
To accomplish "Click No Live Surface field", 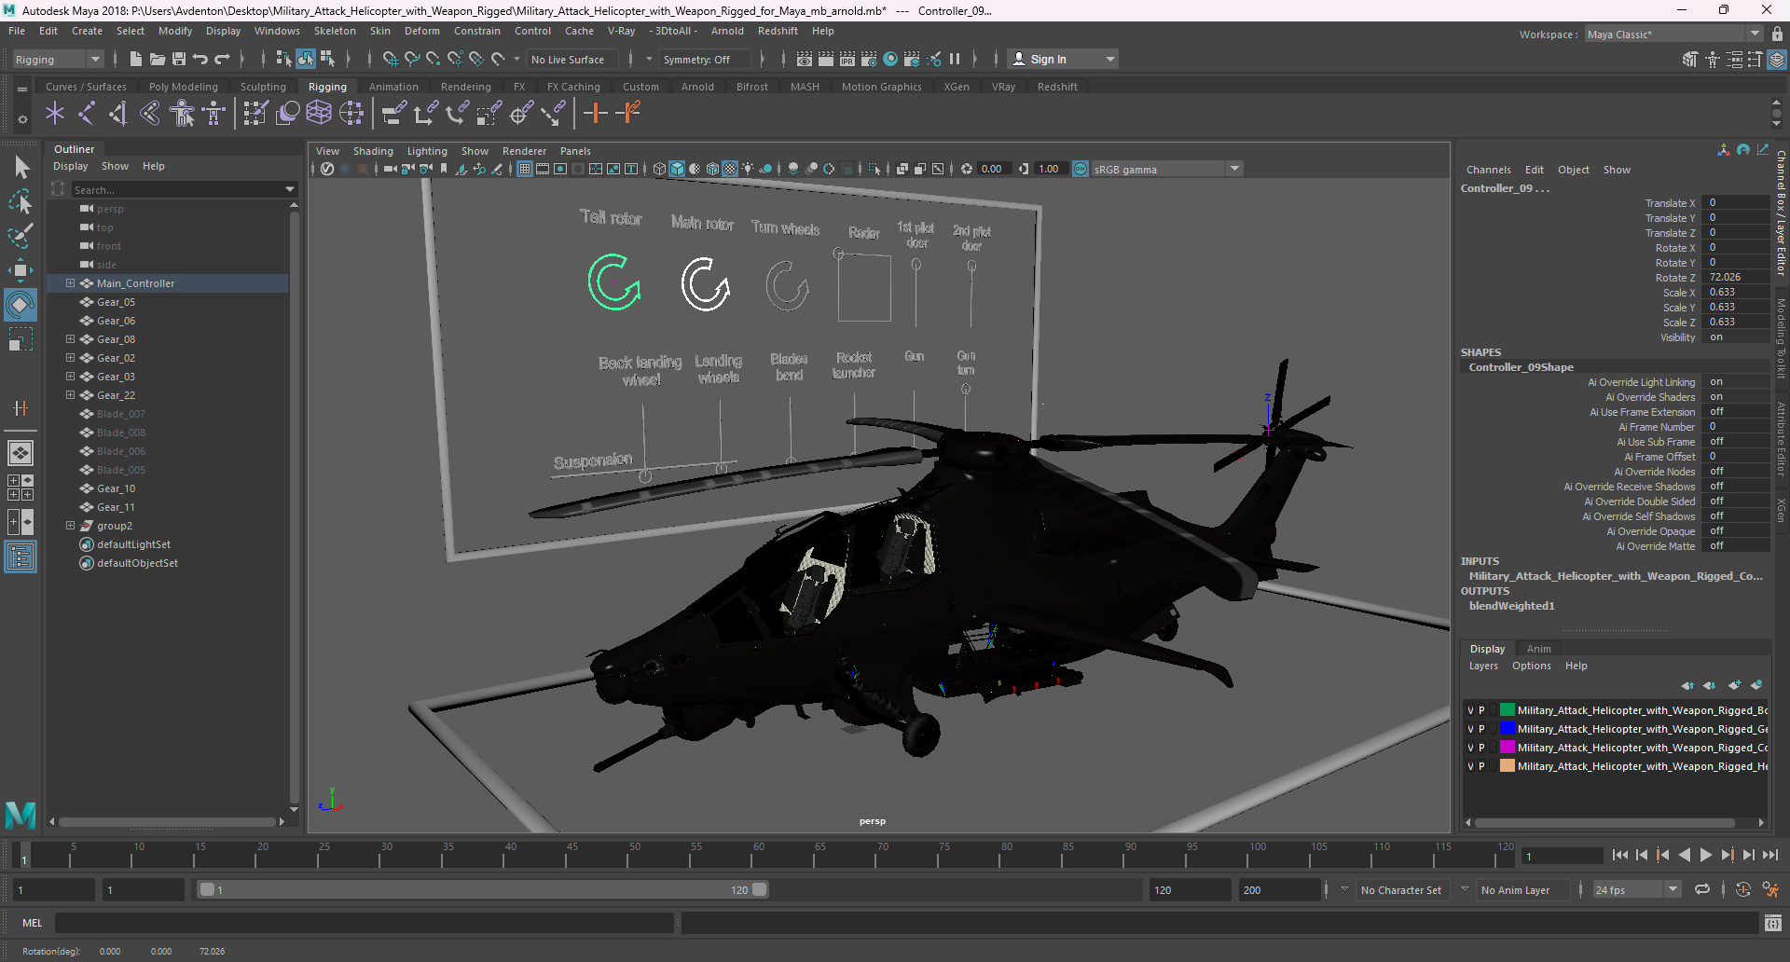I will point(572,59).
